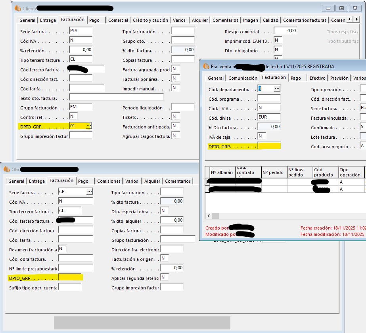Switch to Comentarios facturas tab in Cliente

(x=305, y=20)
